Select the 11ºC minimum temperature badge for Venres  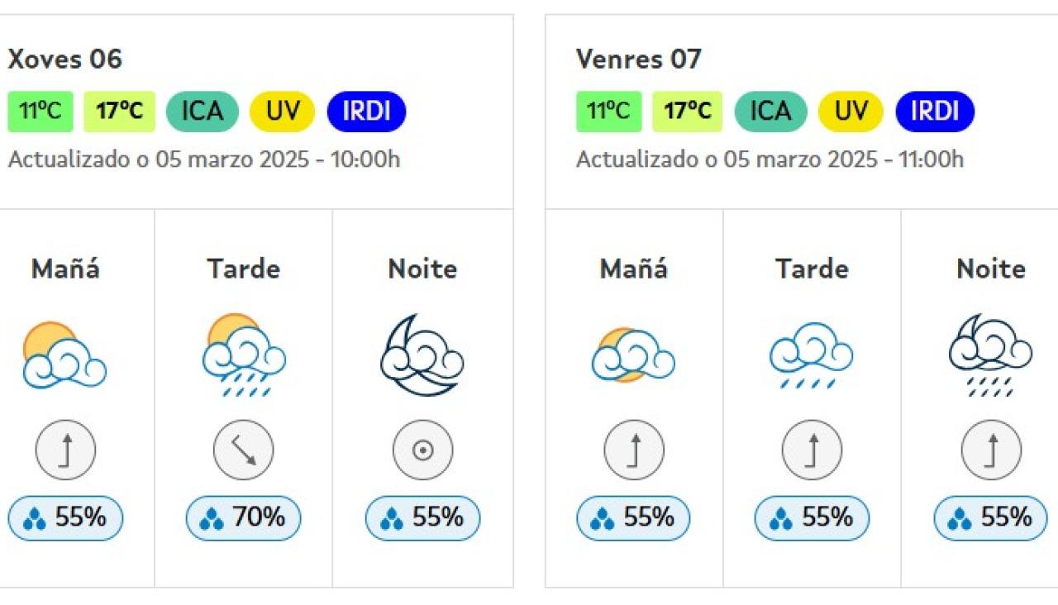coord(608,111)
